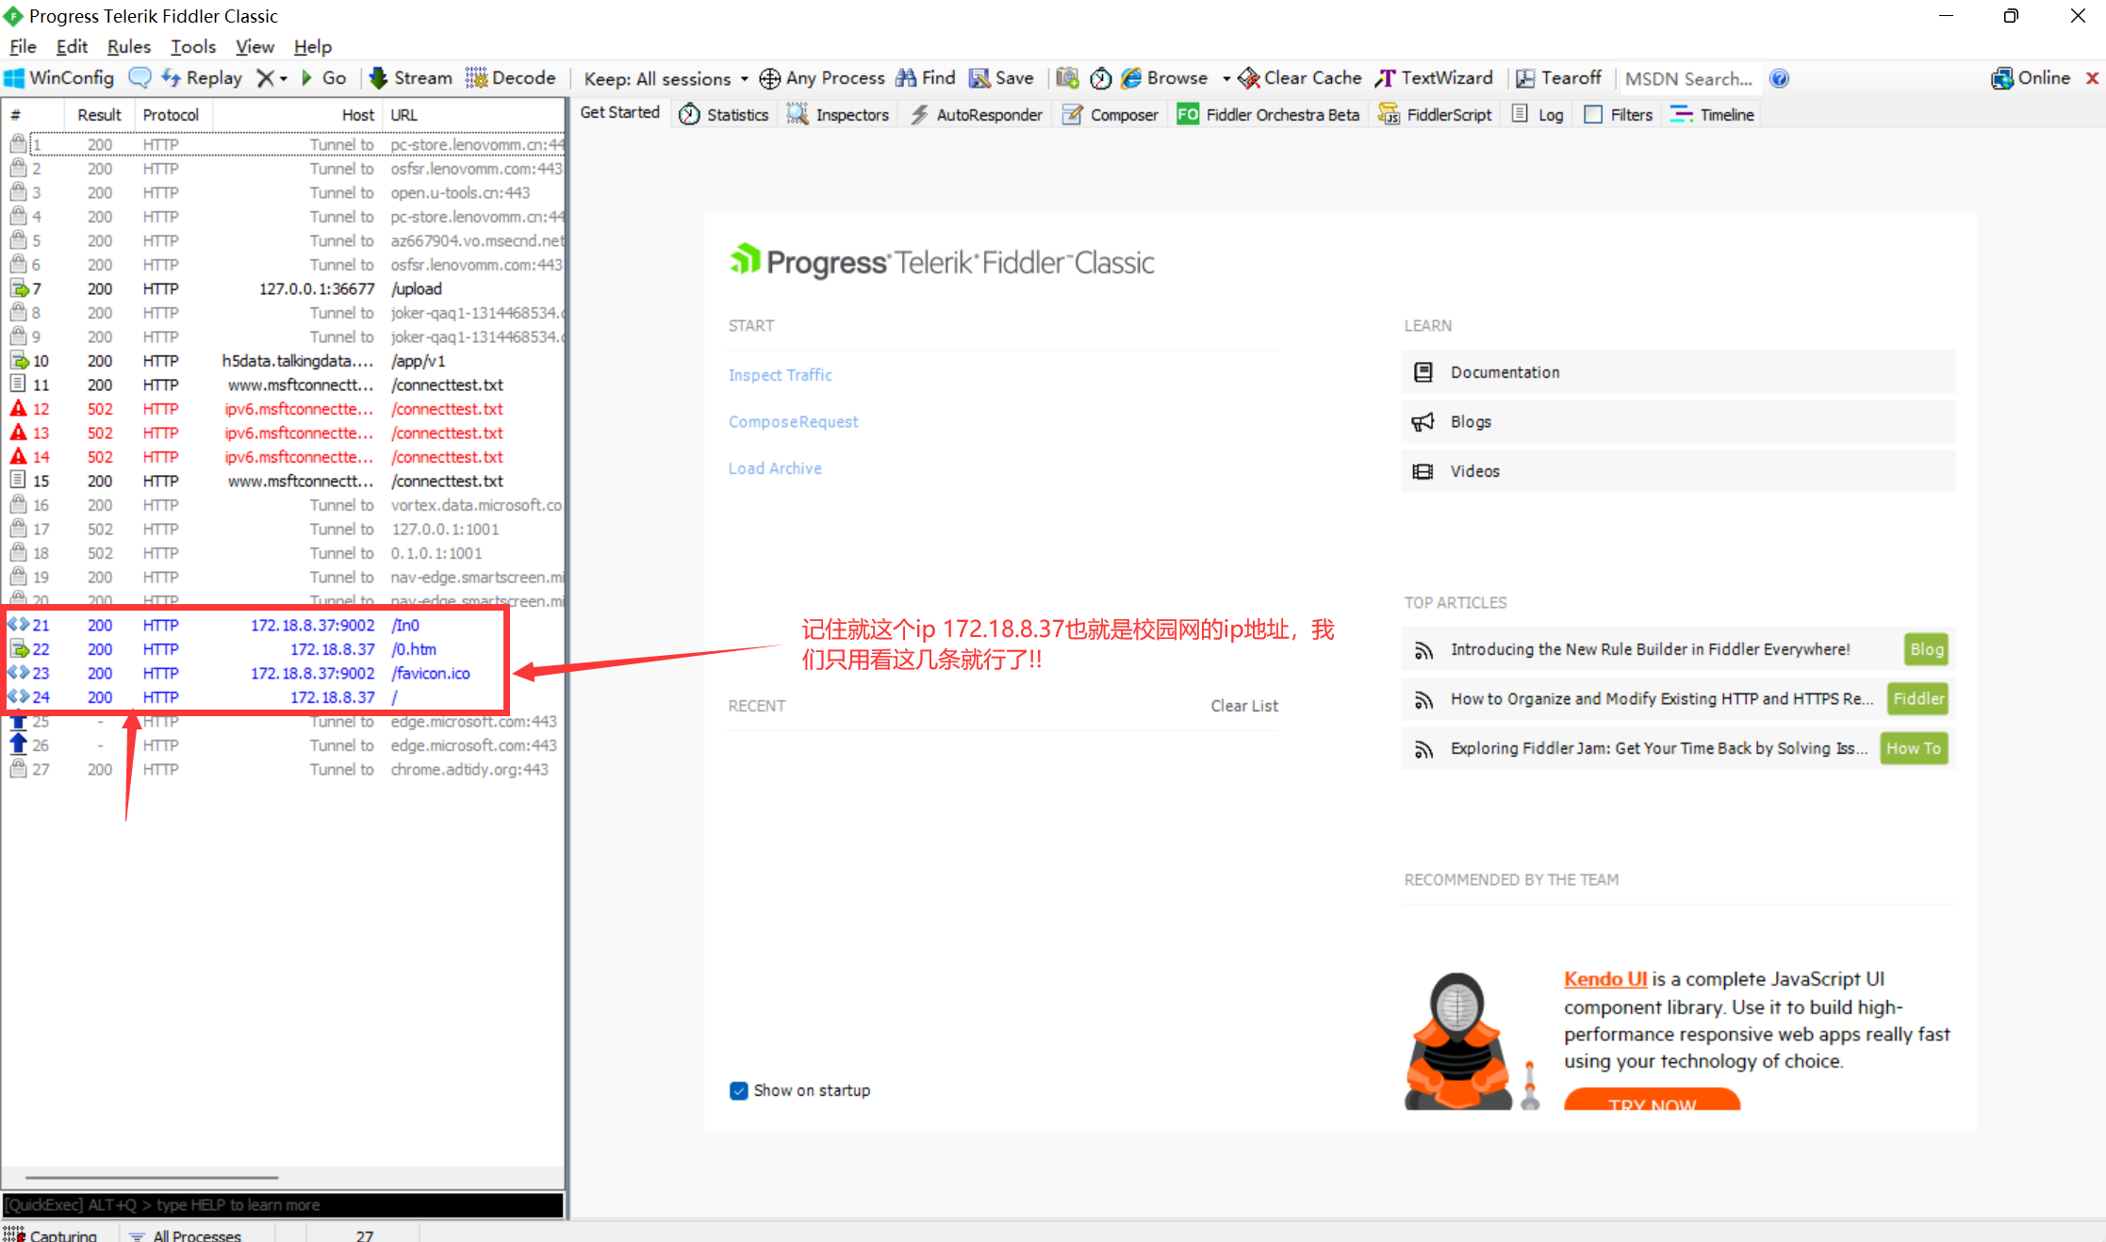
Task: Open the Composer tab
Action: pos(1111,114)
